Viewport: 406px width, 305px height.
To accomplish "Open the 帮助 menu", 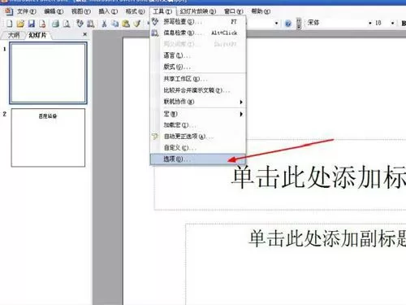I will point(261,11).
